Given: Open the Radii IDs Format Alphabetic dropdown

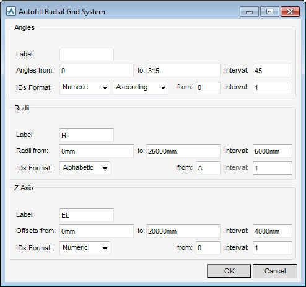Looking at the screenshot, I should (85, 168).
